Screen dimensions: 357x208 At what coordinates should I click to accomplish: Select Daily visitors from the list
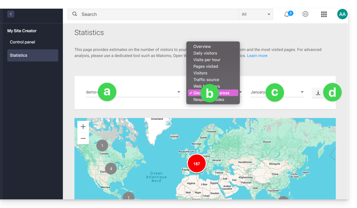[205, 53]
